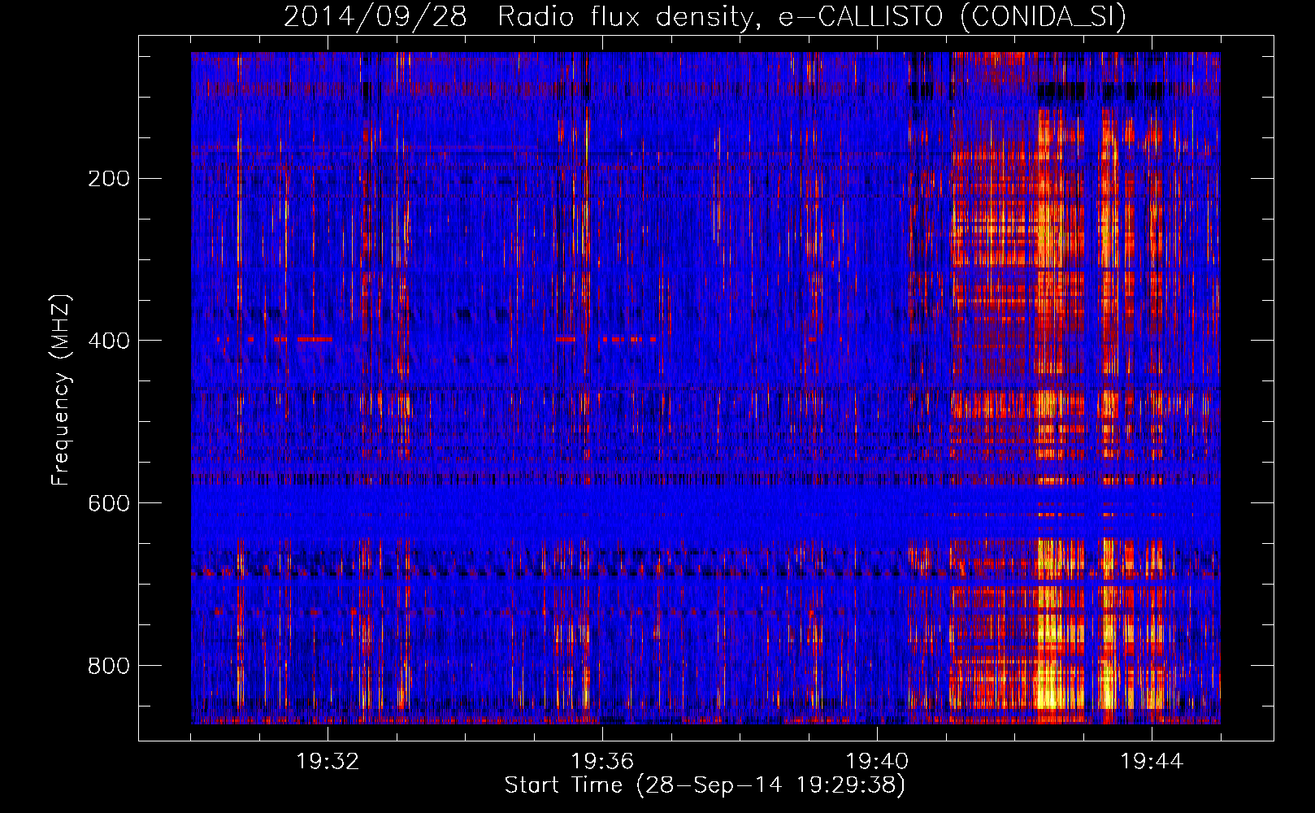Click the 19:36 time tick label
The image size is (1315, 813).
602,762
